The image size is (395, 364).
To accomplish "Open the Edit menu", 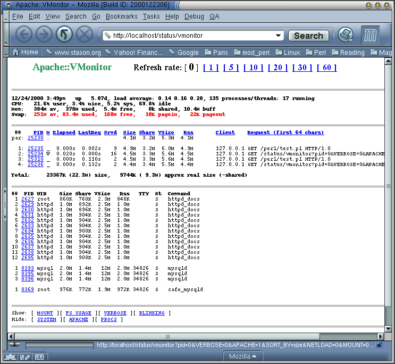I will [x=34, y=16].
